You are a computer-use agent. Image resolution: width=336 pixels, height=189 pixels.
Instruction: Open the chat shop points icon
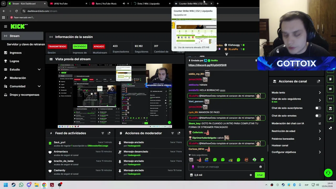pyautogui.click(x=191, y=175)
